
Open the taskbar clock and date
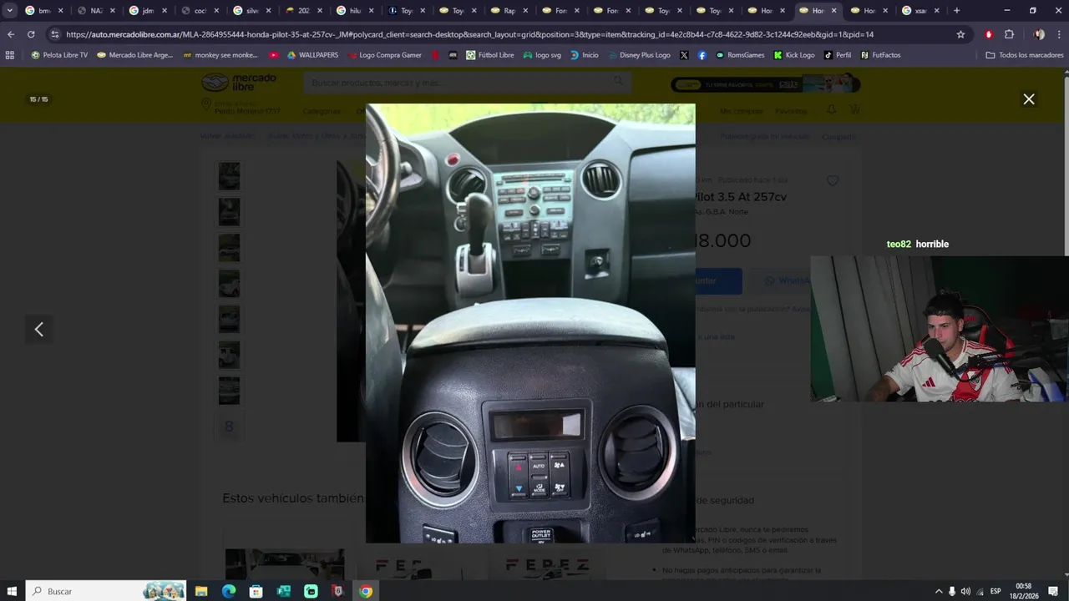pyautogui.click(x=1024, y=591)
